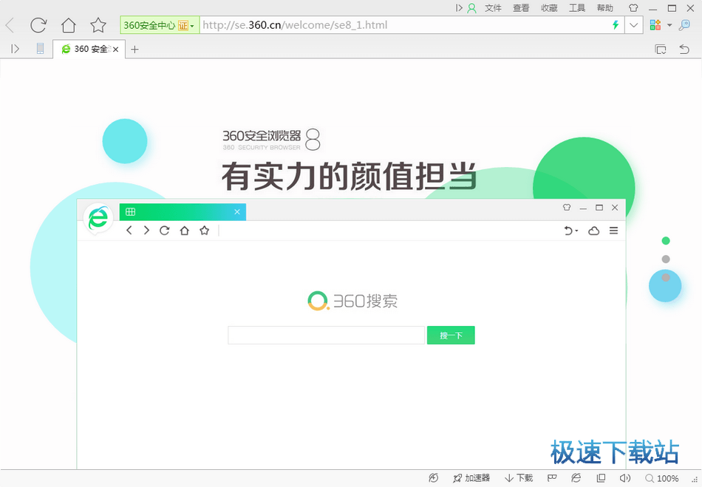The height and width of the screenshot is (487, 702).
Task: Select the first green page indicator dot
Action: [666, 241]
